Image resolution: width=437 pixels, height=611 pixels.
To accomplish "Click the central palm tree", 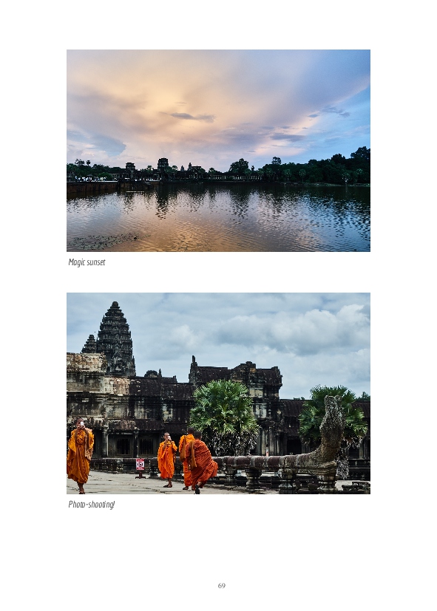I will click(224, 417).
